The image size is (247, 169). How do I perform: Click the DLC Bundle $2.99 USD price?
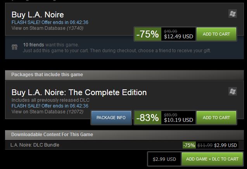[225, 145]
